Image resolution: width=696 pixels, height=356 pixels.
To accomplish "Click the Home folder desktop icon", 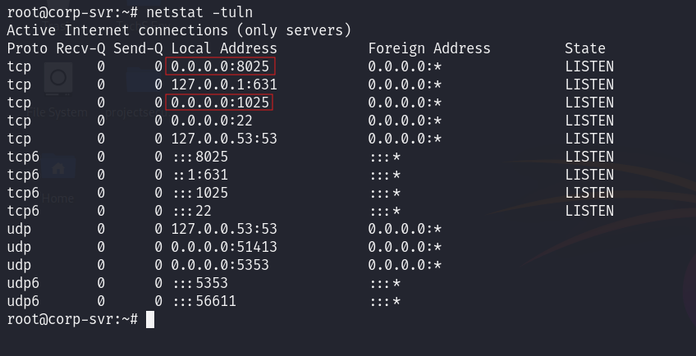I will click(59, 170).
